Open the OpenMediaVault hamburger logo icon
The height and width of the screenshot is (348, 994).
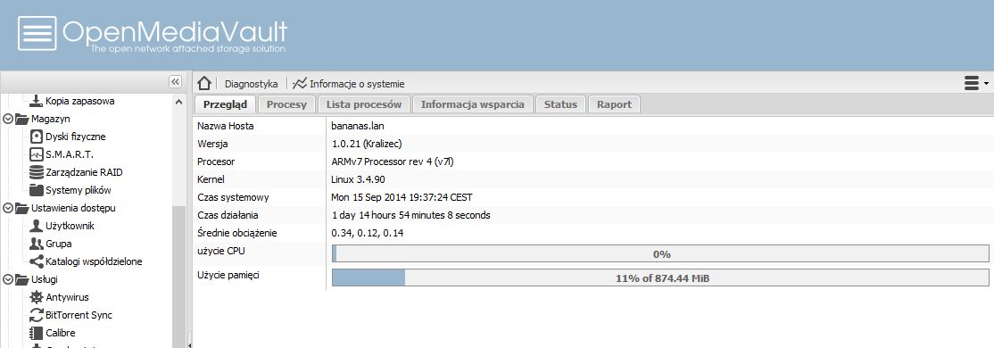click(x=37, y=33)
